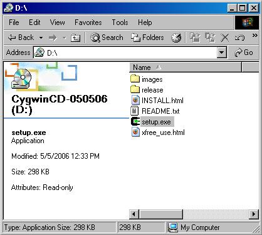Click the release folder name

(152, 90)
